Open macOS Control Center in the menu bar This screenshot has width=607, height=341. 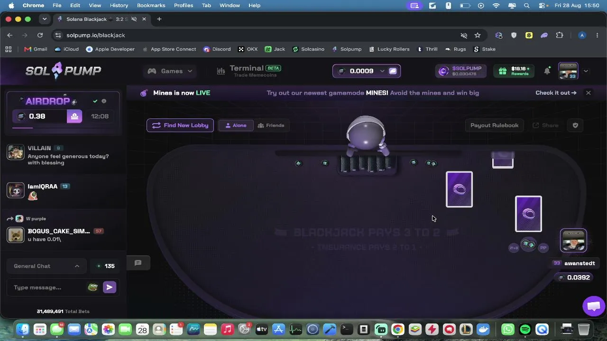tap(543, 5)
